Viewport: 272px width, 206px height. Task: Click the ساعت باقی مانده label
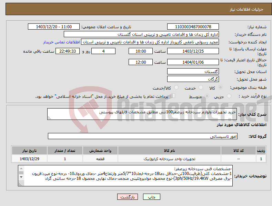pyautogui.click(x=39, y=51)
